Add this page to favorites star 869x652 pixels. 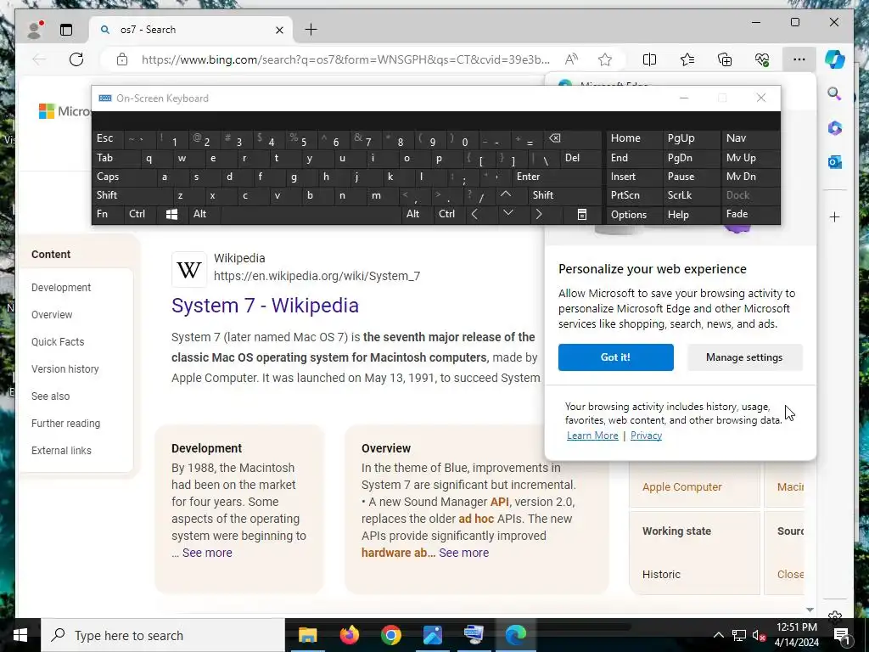(x=605, y=59)
